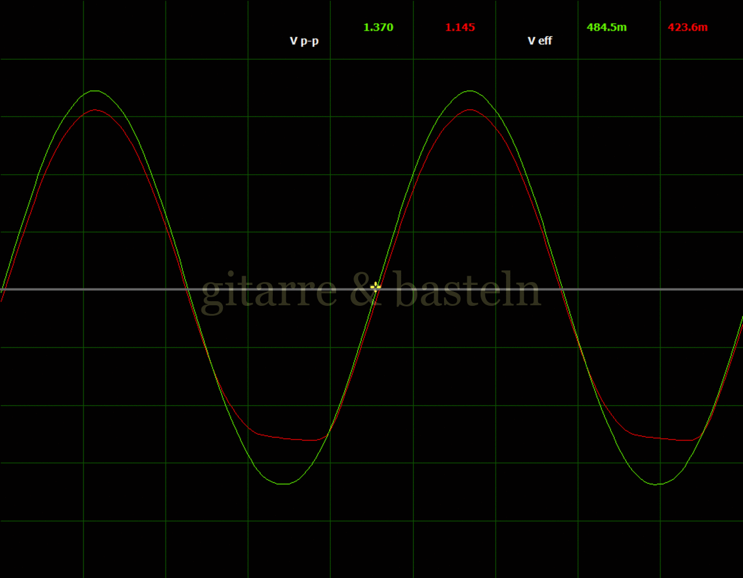
Task: Pick the red 423.6m effective voltage reading
Action: (687, 27)
